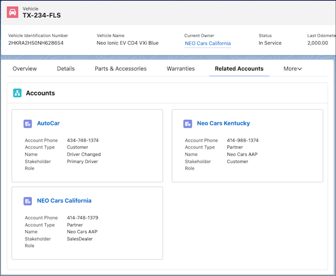Select the Related Accounts tab
This screenshot has height=276, width=336.
point(239,68)
